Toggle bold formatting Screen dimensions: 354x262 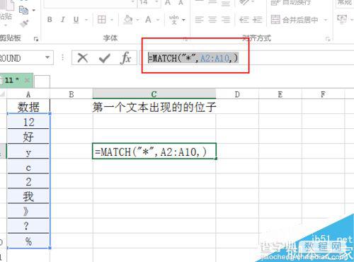coord(50,20)
